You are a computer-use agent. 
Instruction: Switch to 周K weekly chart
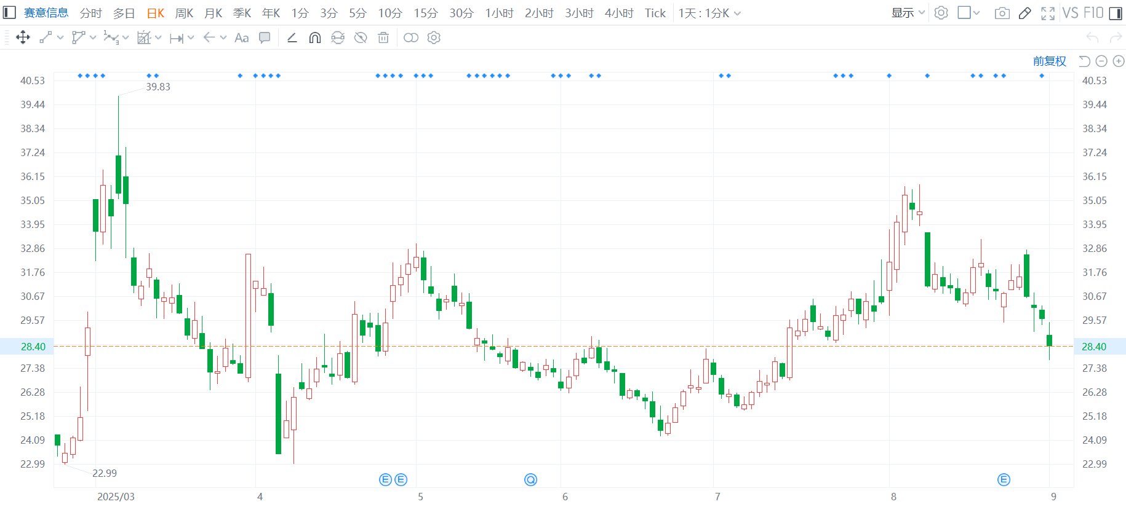pos(184,13)
